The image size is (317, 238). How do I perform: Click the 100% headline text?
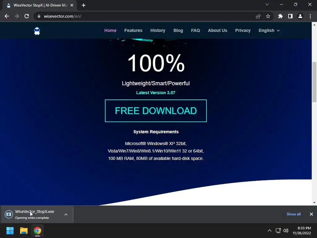(156, 63)
